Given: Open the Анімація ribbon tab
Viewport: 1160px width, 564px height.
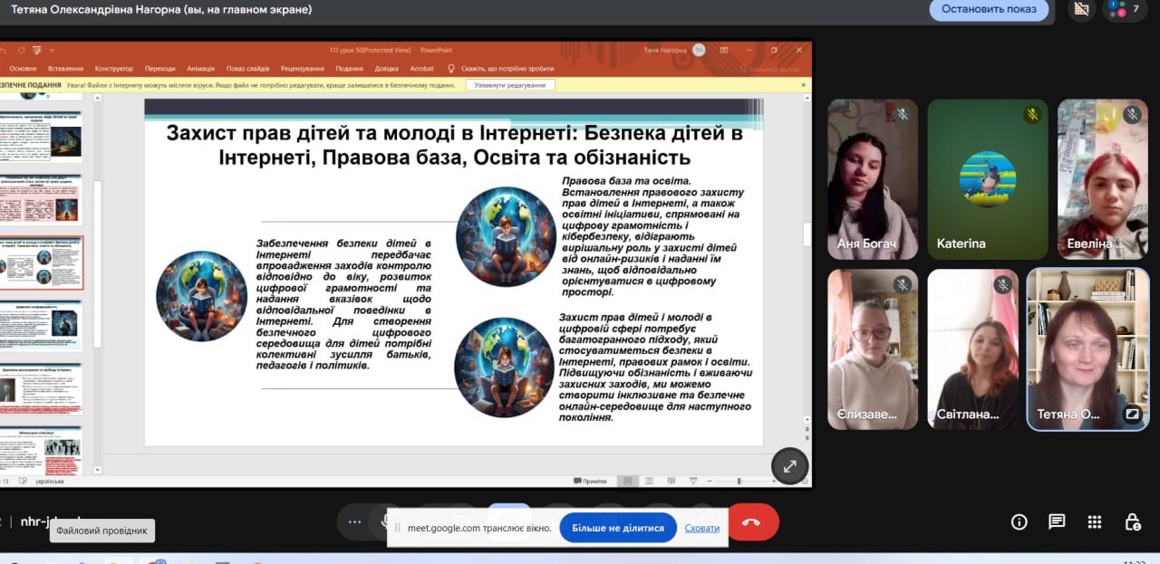Looking at the screenshot, I should (x=200, y=68).
